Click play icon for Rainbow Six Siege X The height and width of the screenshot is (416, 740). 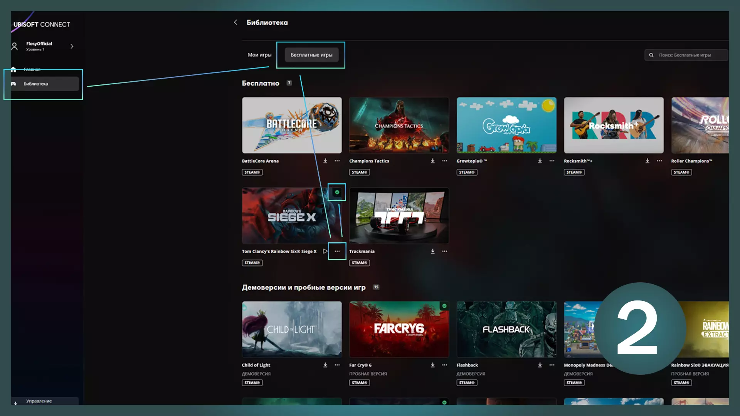[325, 251]
